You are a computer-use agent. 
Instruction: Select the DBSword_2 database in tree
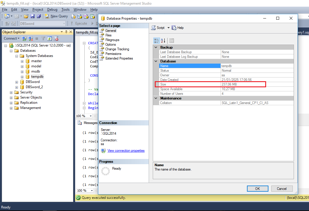point(34,87)
